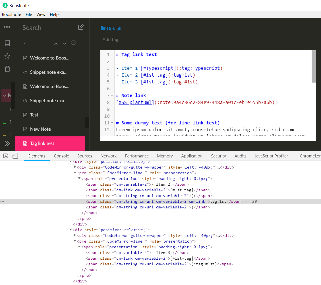Collapse the storage folder chevron in sidebar

(5, 96)
